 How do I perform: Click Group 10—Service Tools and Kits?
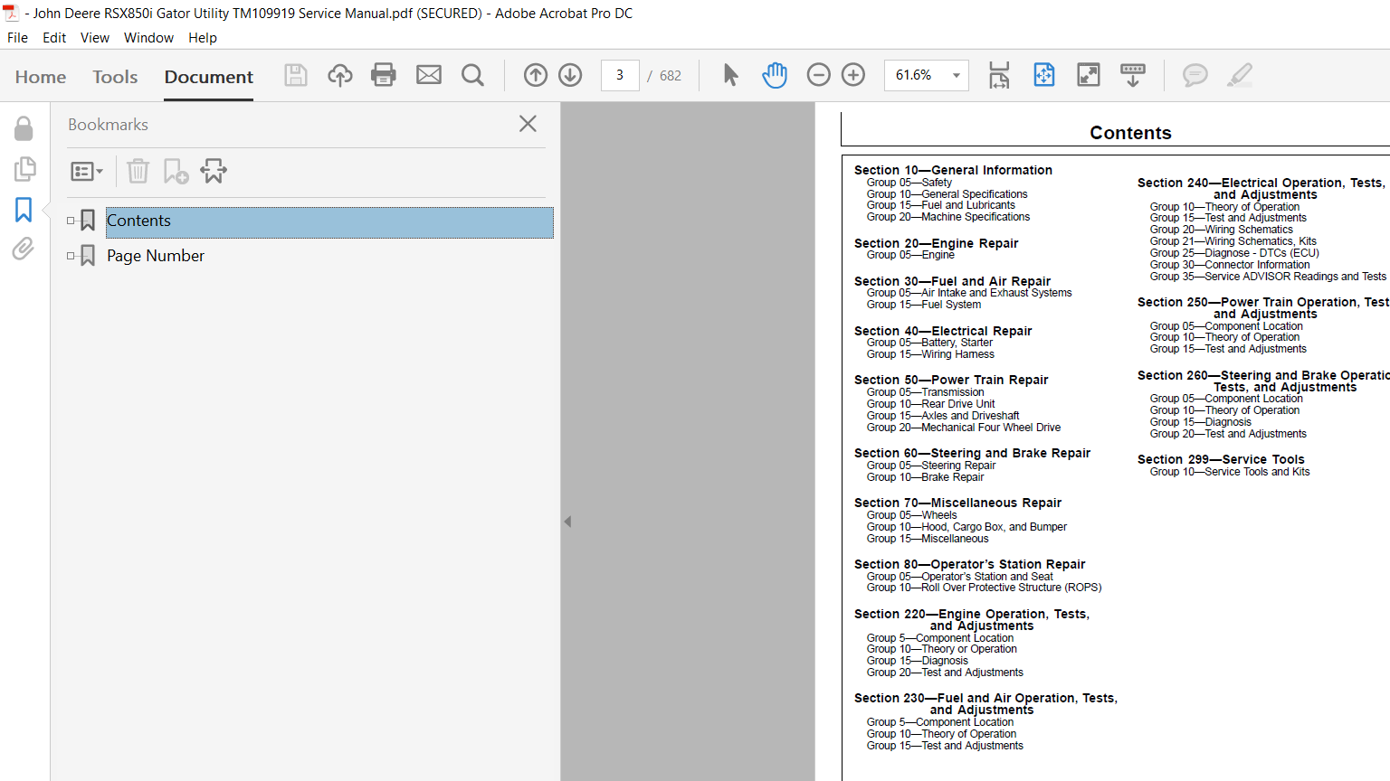[x=1230, y=472]
